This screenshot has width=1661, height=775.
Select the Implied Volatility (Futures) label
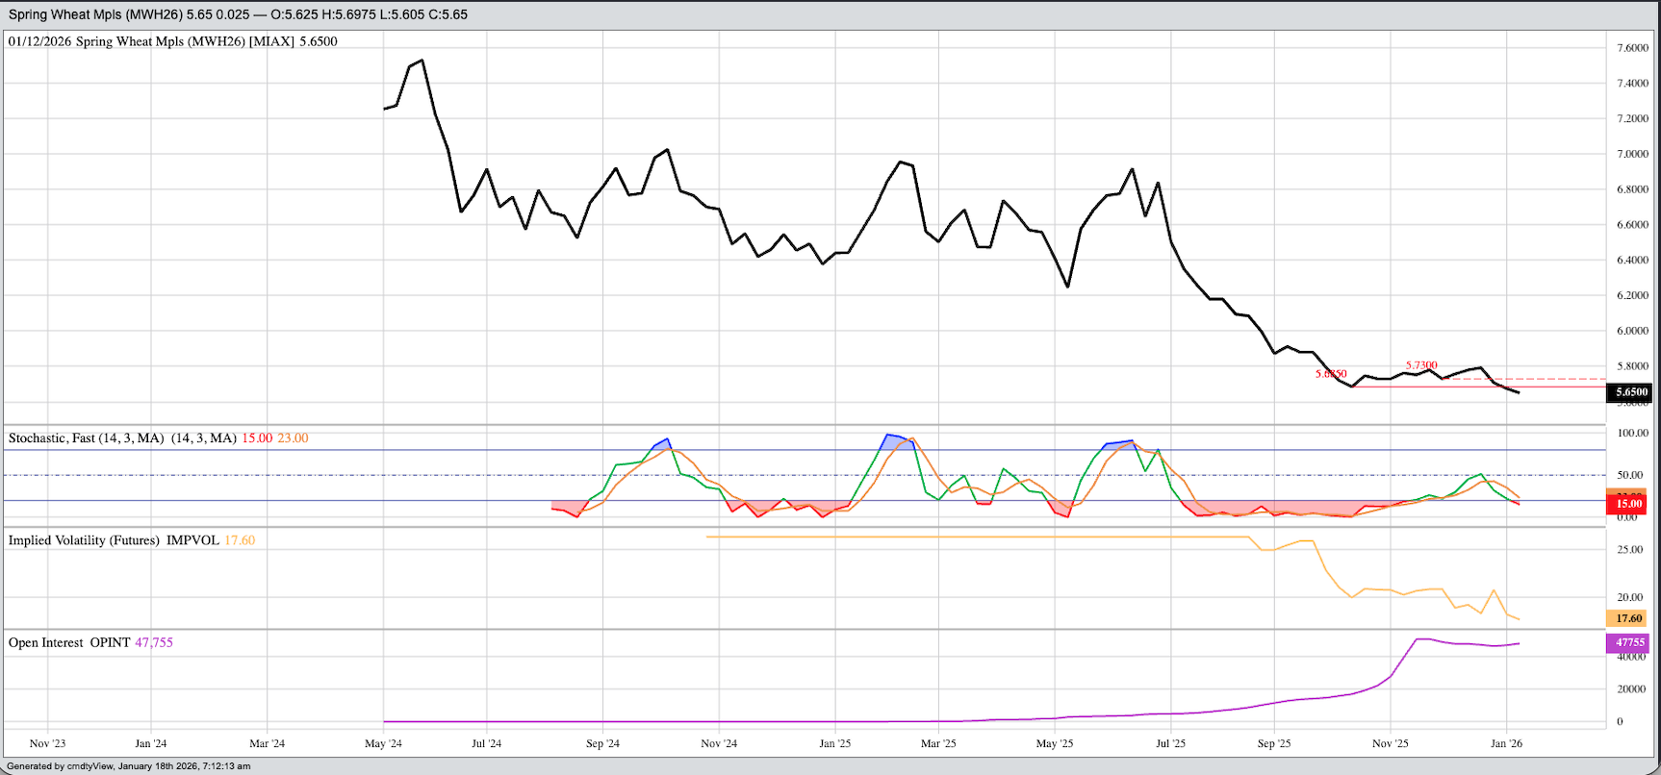point(84,540)
